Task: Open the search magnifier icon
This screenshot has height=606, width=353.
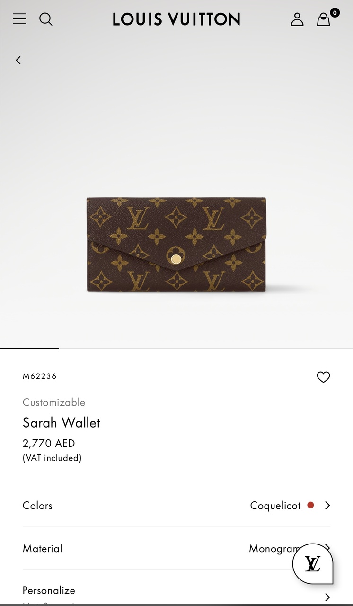Action: click(46, 19)
